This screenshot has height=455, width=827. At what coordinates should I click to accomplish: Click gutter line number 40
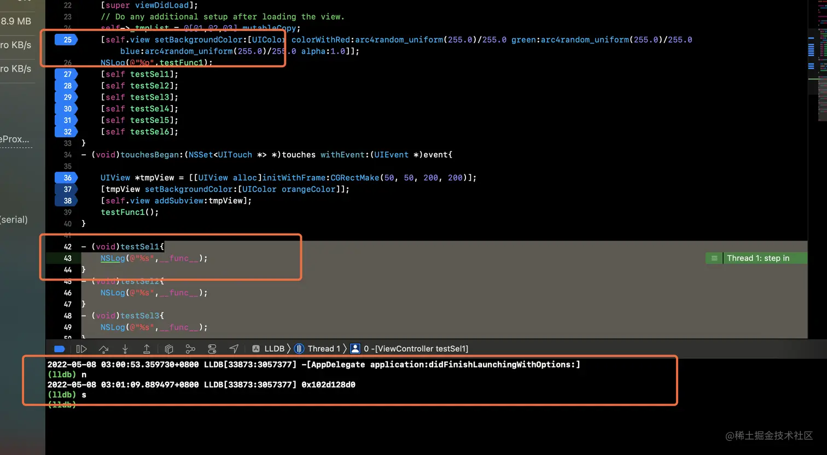(x=68, y=224)
